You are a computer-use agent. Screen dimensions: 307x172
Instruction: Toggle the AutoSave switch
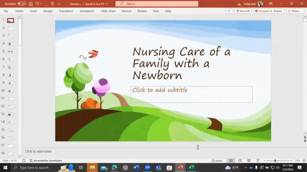21,4
